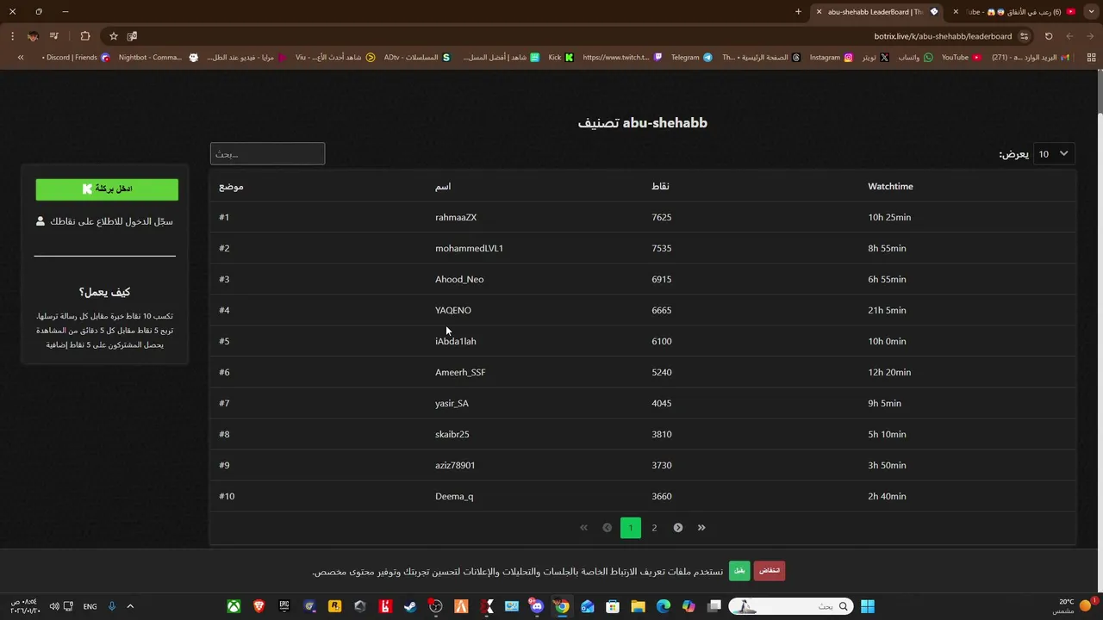The image size is (1103, 620).
Task: Click the browser address bar URL
Action: (943, 36)
